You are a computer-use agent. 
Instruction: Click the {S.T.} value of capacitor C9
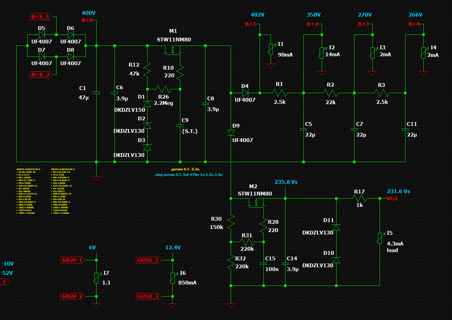pos(190,131)
